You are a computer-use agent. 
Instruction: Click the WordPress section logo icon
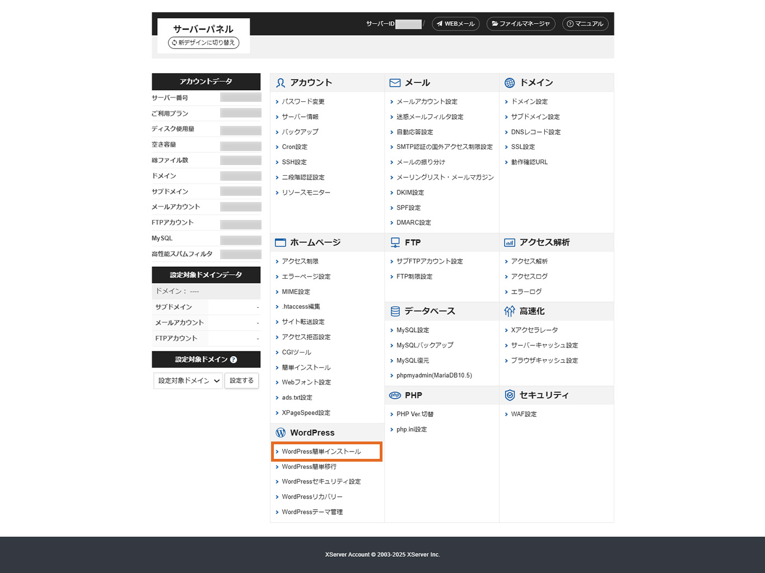point(281,433)
